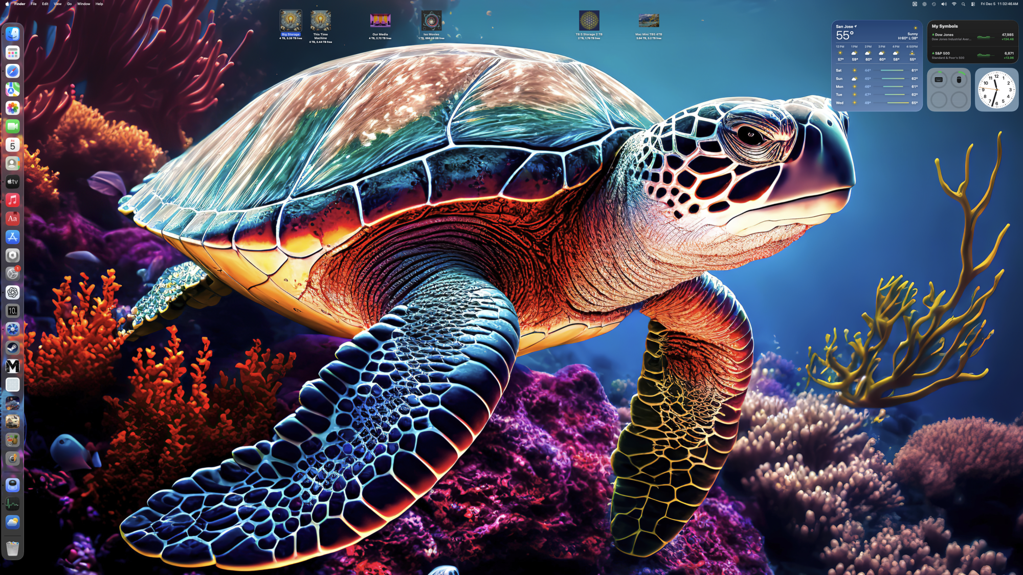Open Apple Music from the dock
Screen dimensions: 1023x575
pyautogui.click(x=13, y=200)
